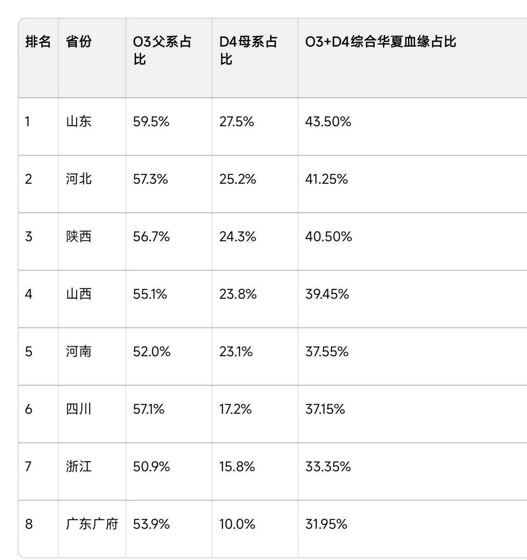
Task: Select the 10.0% maternal value
Action: (237, 524)
